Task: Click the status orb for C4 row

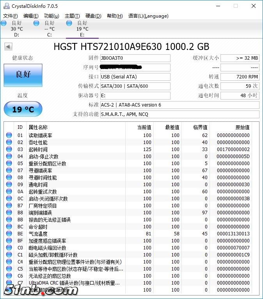Action: pyautogui.click(x=9, y=262)
